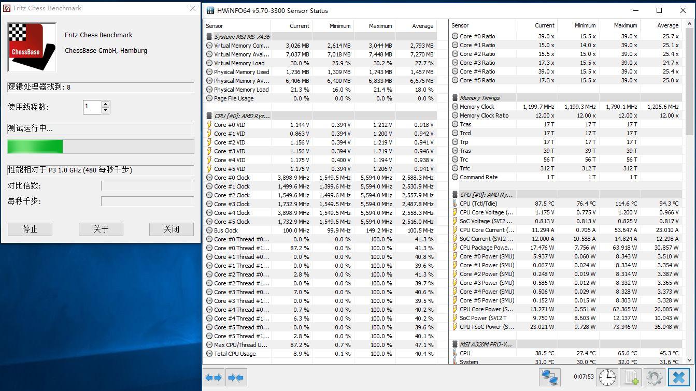Click the 关闭 close button in Fritz
696x391 pixels.
tap(172, 229)
